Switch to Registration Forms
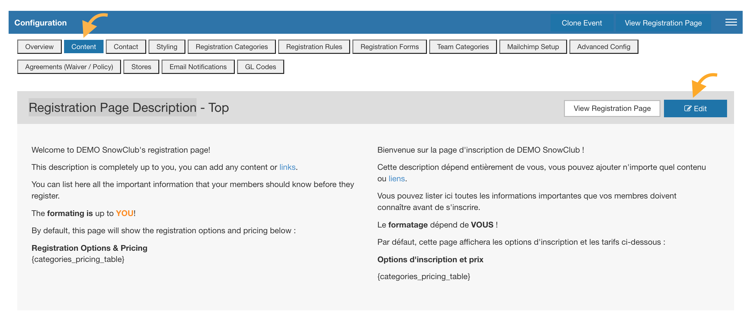The height and width of the screenshot is (318, 750). (x=390, y=47)
